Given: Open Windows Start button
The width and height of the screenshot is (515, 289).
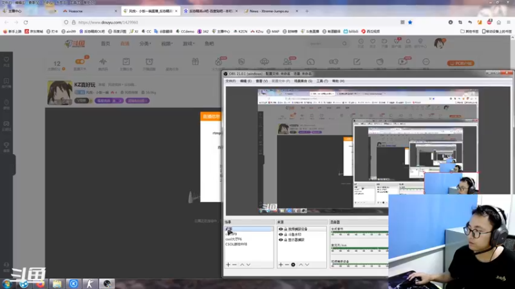Looking at the screenshot, I should (6, 283).
